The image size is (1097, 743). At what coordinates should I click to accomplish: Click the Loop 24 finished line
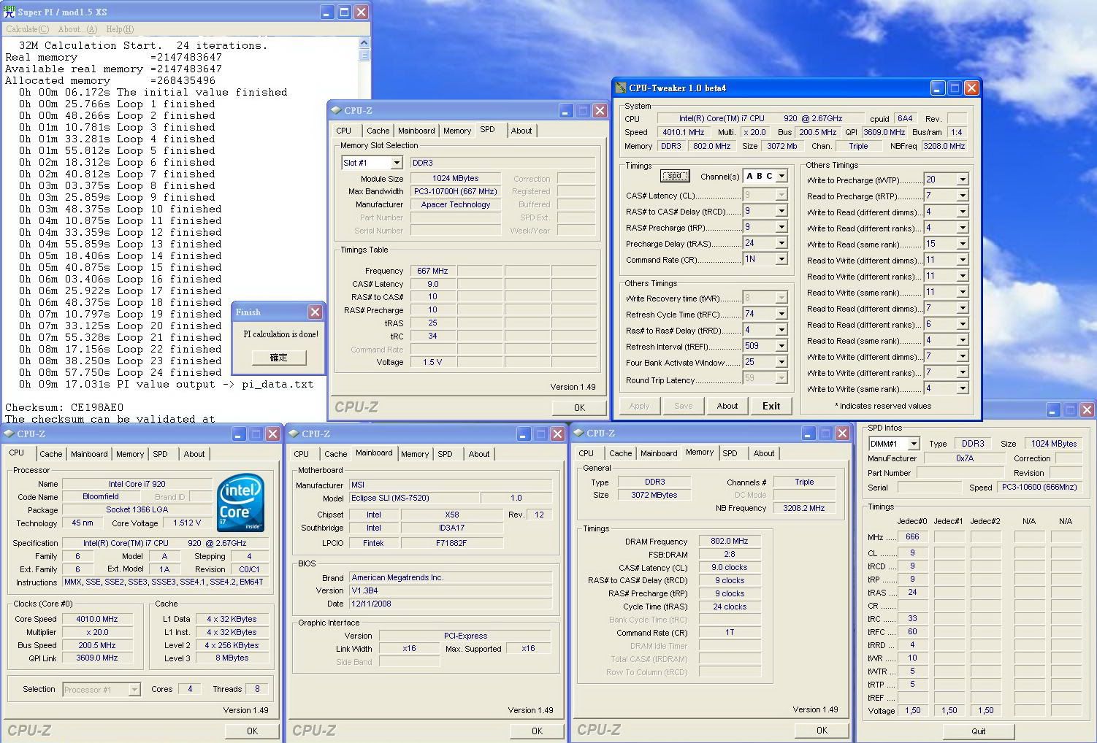[x=121, y=372]
